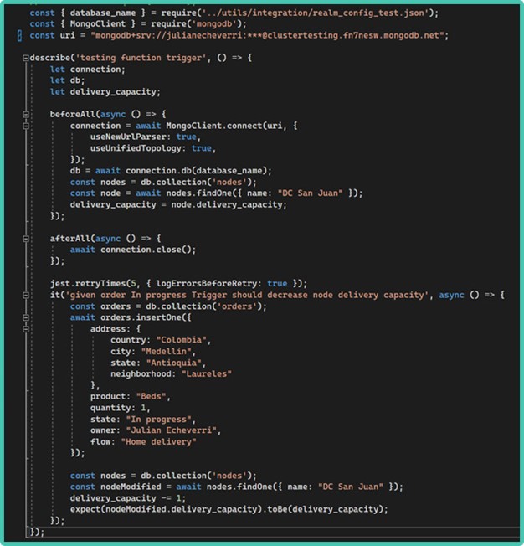Collapse the describe block fold marker
Screen dimensions: 524x546
(x=25, y=58)
